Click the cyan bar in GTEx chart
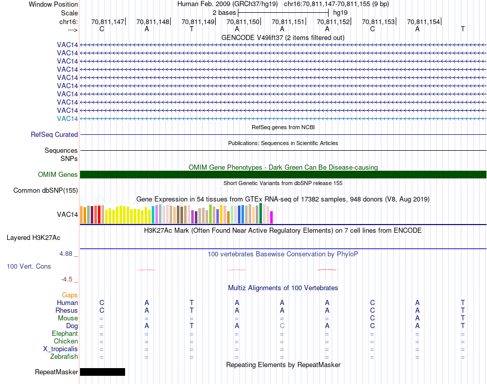This screenshot has width=487, height=384. 153,215
